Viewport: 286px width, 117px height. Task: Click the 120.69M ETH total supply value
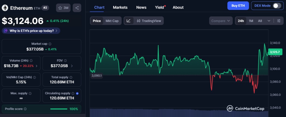pos(62,82)
